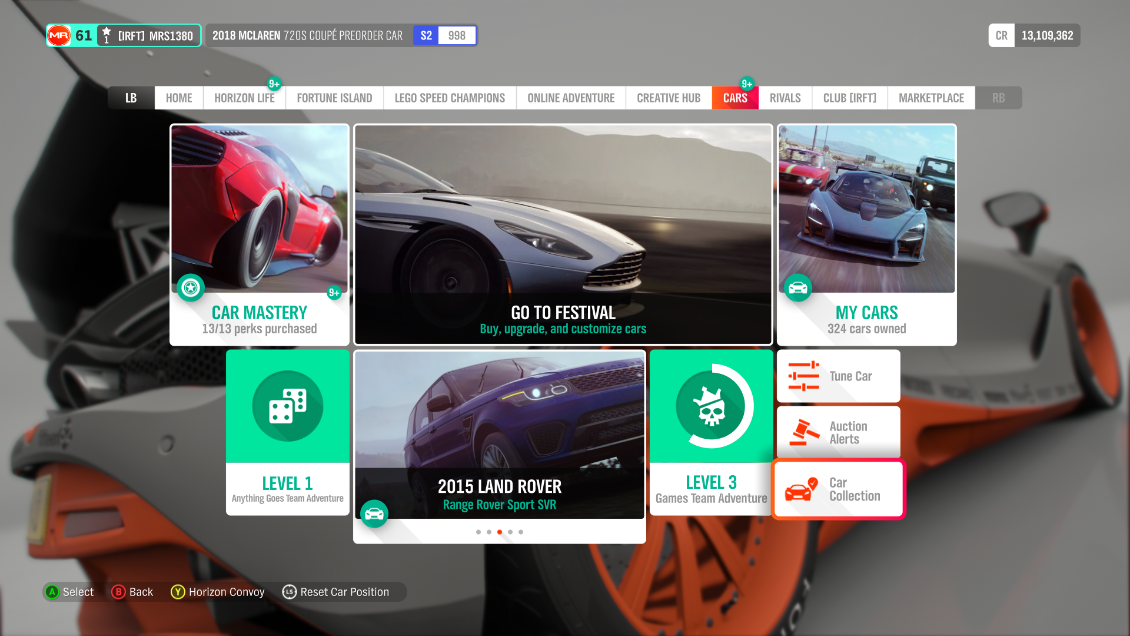The image size is (1130, 636).
Task: Click the green car badge on Land Rover tile
Action: [x=374, y=514]
